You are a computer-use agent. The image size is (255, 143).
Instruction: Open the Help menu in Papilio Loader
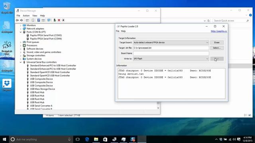[123, 31]
